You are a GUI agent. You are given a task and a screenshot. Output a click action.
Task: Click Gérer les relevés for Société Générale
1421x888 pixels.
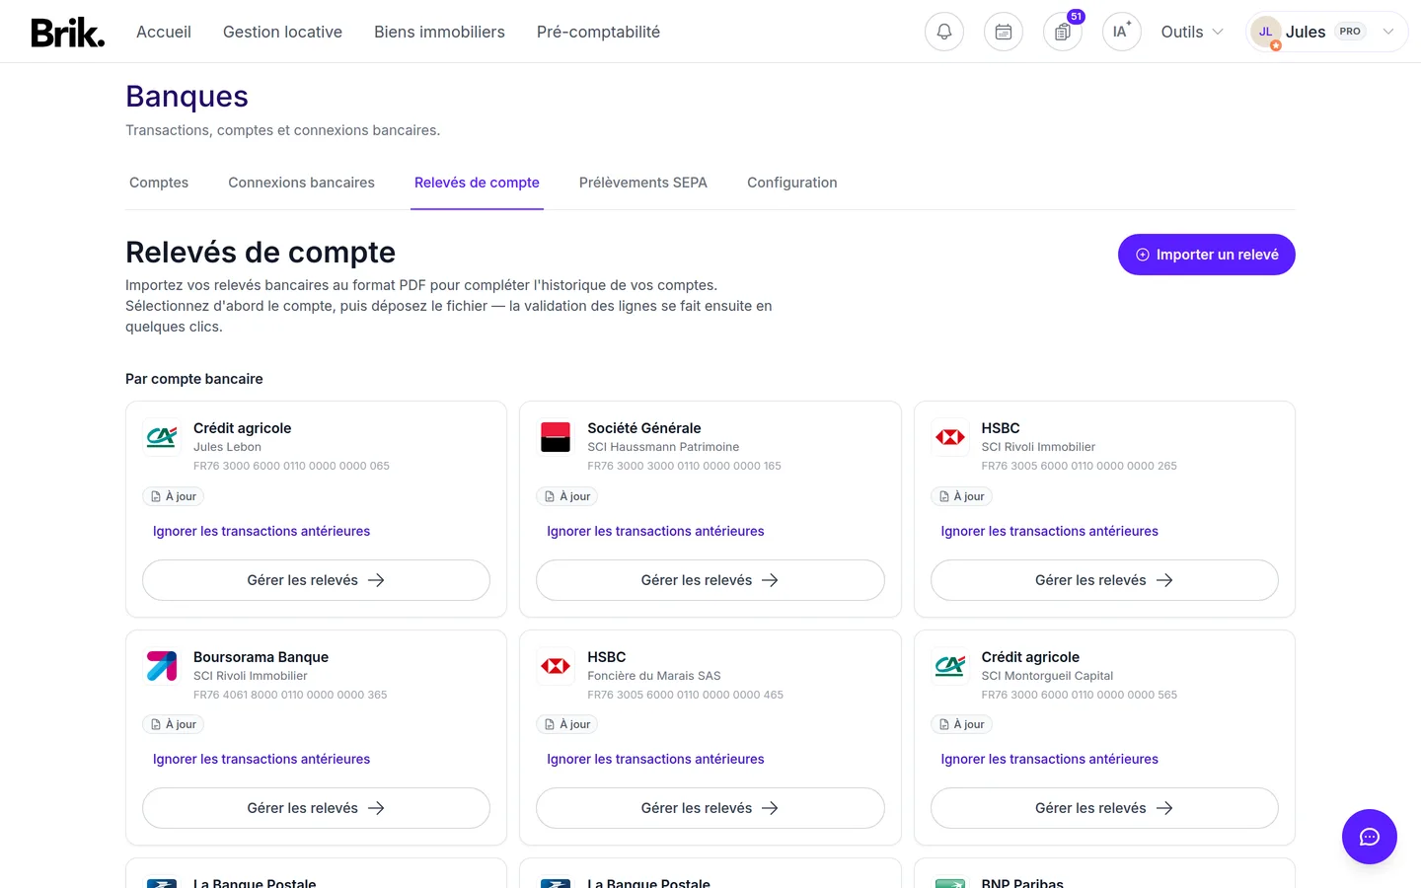coord(710,580)
